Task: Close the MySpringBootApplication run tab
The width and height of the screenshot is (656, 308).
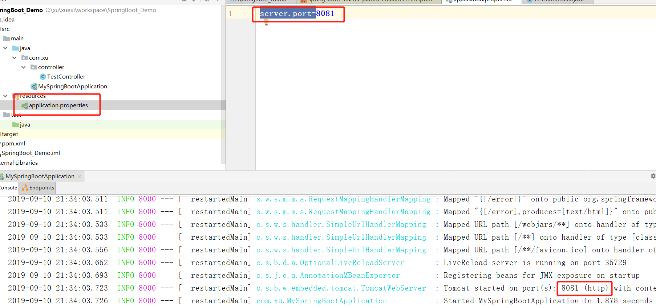Action: pos(79,176)
